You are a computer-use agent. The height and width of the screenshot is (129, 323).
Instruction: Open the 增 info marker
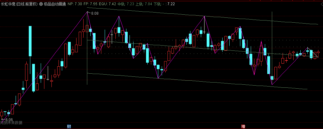(243, 126)
